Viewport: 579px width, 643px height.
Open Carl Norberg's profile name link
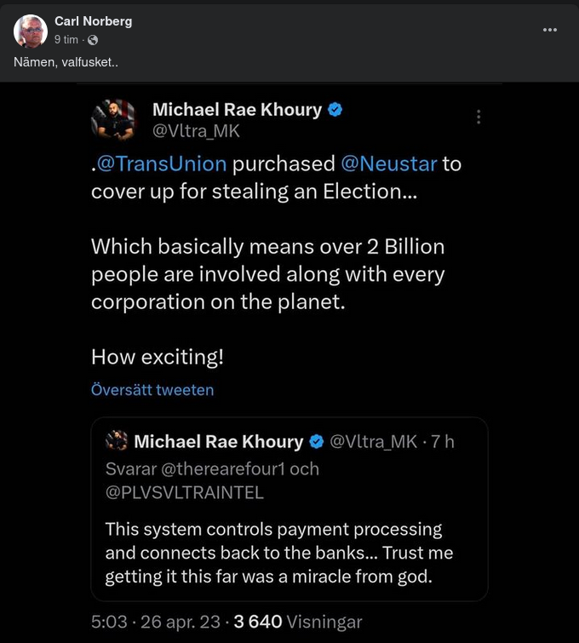93,21
